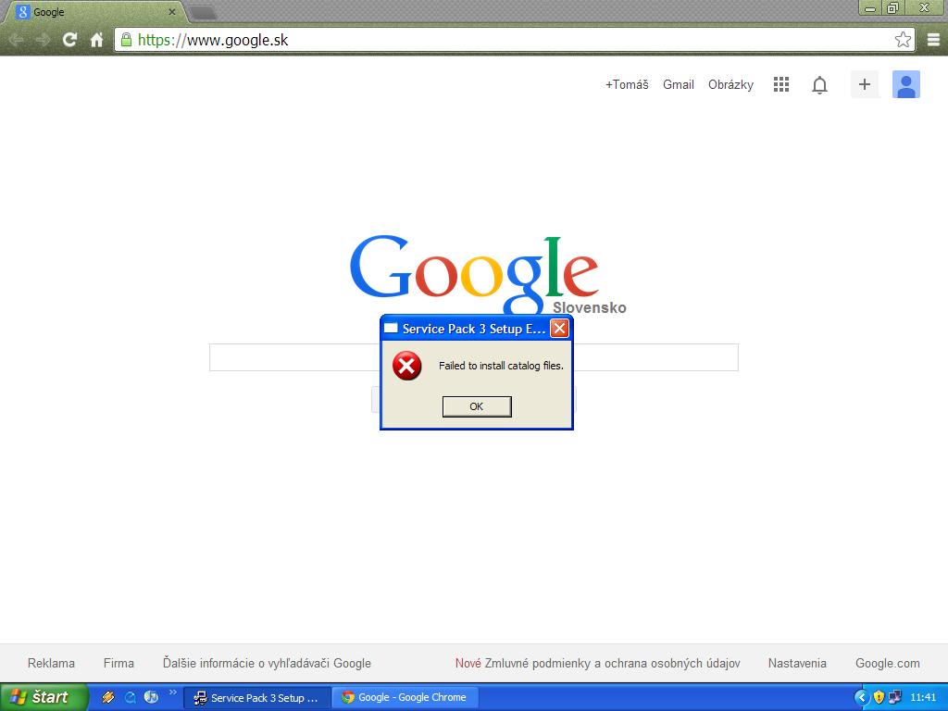Viewport: 948px width, 711px height.
Task: Confirm the error dialog with OK
Action: click(x=477, y=406)
